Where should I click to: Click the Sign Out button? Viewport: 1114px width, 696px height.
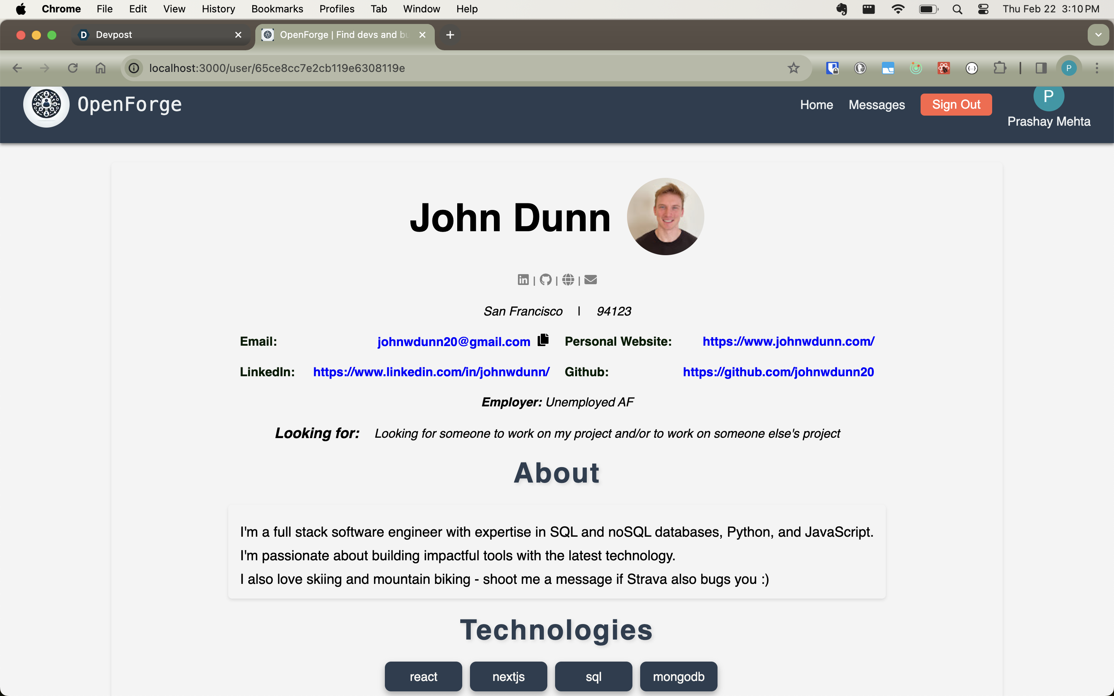point(956,104)
